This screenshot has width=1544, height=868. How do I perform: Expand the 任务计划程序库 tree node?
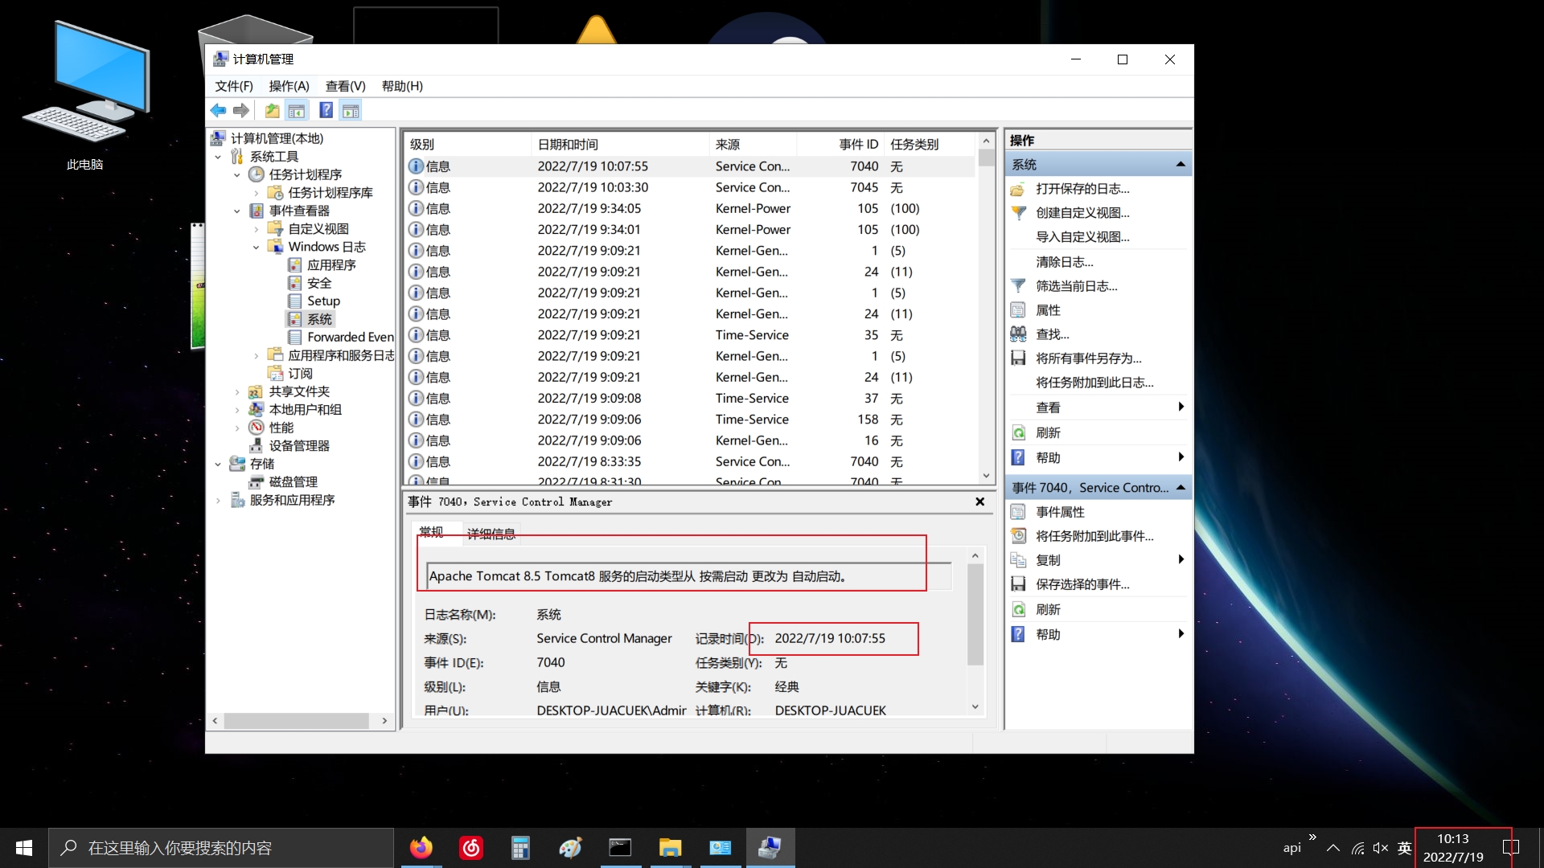tap(257, 193)
